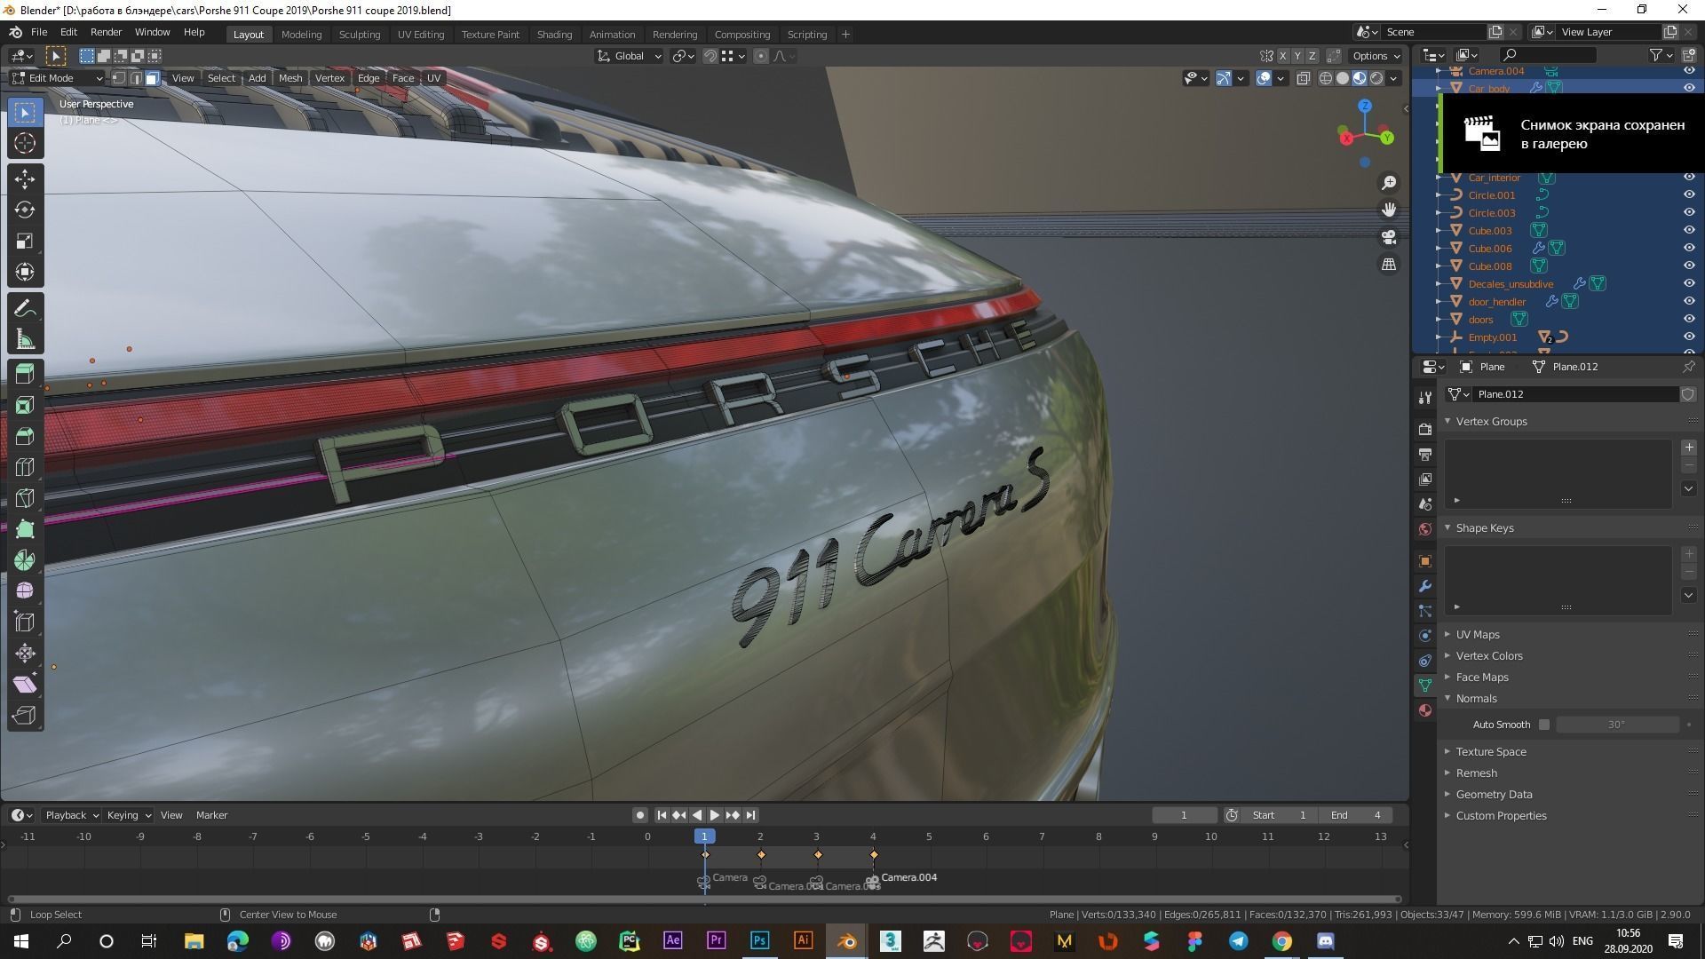This screenshot has height=959, width=1705.
Task: Toggle X-ray view in viewport header
Action: point(1303,78)
